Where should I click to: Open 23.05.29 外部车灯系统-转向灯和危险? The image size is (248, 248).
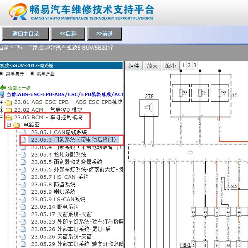point(77,244)
